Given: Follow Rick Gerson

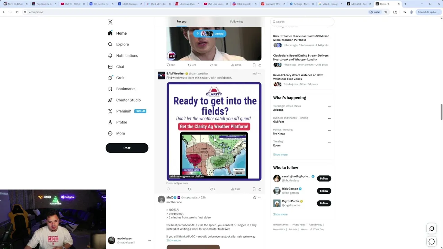Looking at the screenshot, I should coord(324,191).
